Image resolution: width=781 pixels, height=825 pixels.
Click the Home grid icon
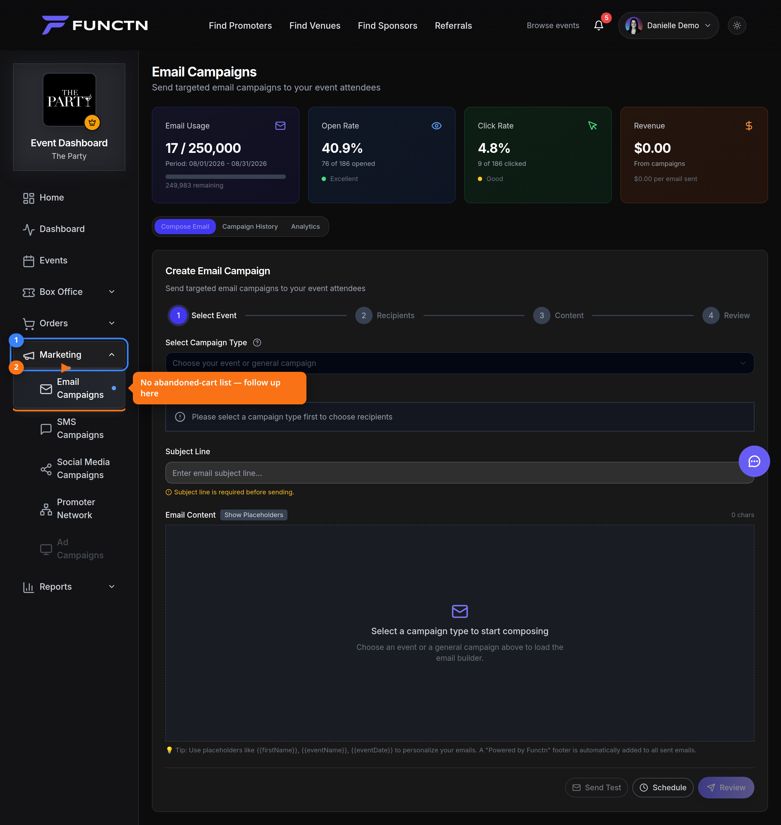[29, 198]
